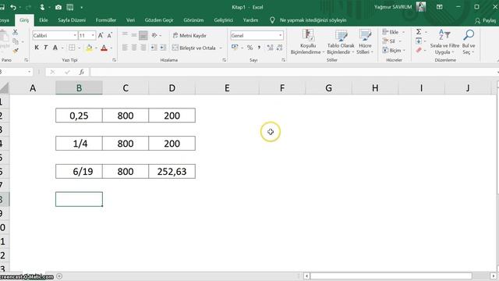Click the add new sheet plus icon
Screen dimensions: 499x281
tap(59, 276)
